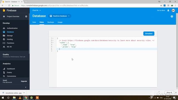Click the ".read": "true" rule line
The image size is (178, 100).
pyautogui.click(x=69, y=45)
